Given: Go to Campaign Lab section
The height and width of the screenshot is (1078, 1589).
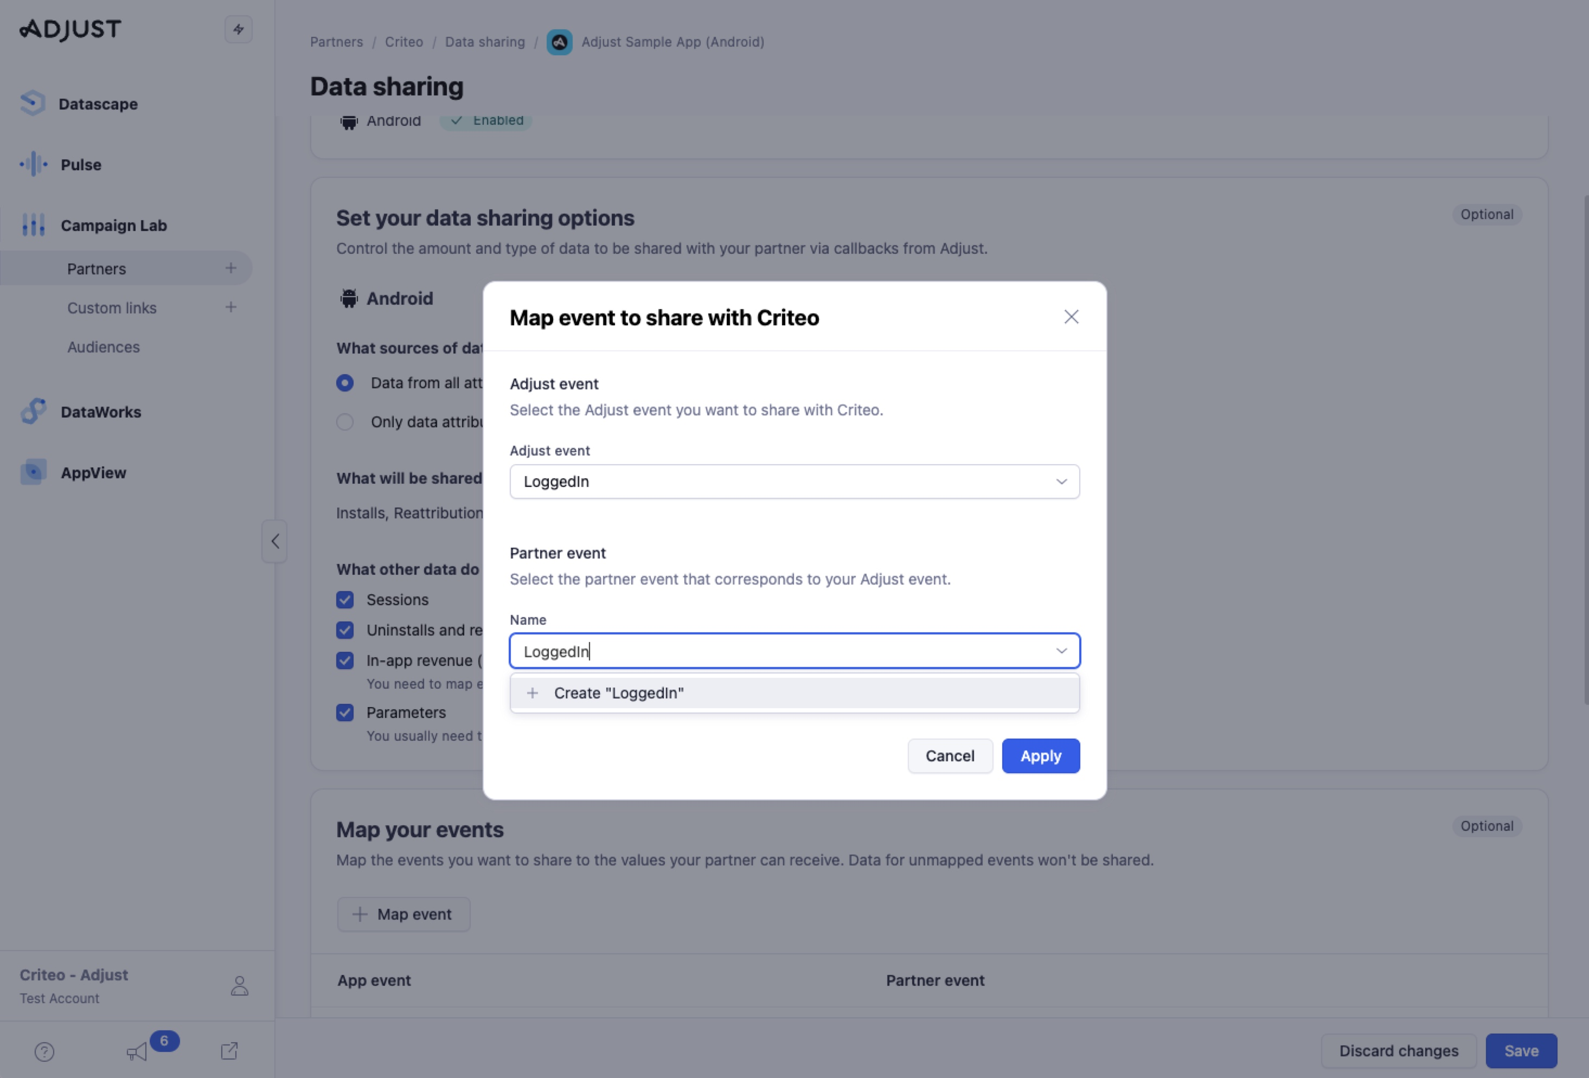Looking at the screenshot, I should [113, 225].
